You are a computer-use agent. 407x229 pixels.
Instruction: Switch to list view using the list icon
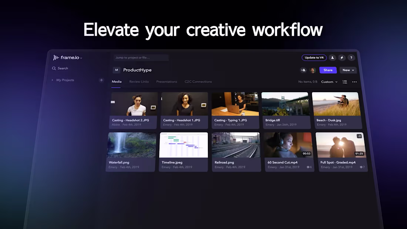pyautogui.click(x=345, y=82)
